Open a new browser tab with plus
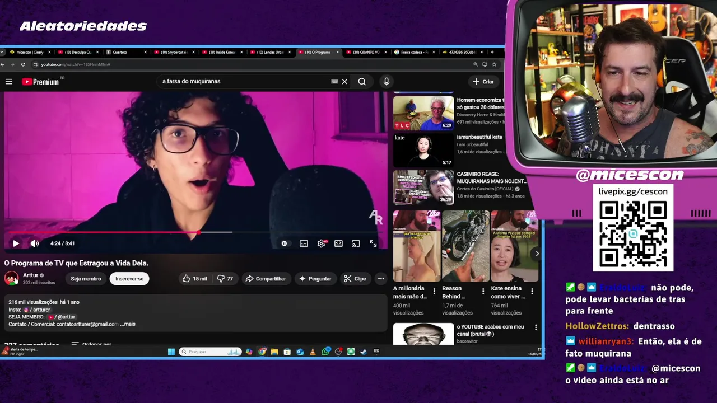717x403 pixels. pos(492,52)
